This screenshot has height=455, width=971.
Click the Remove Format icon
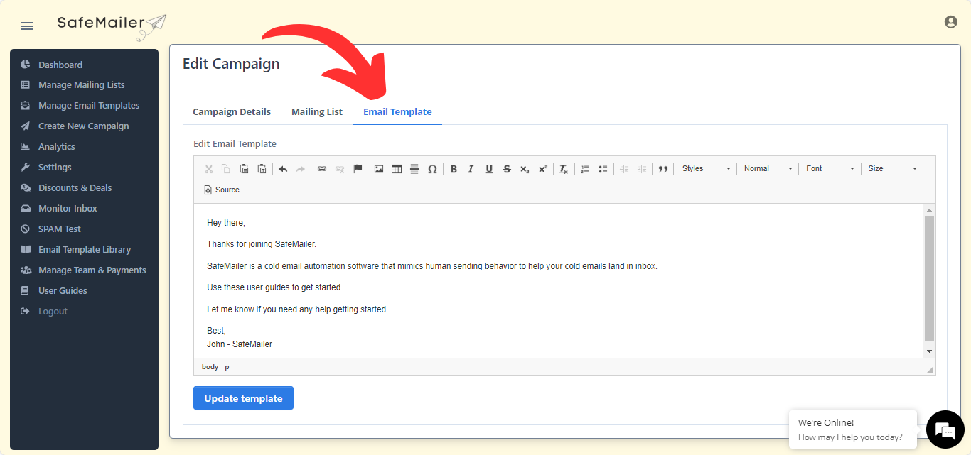[564, 169]
